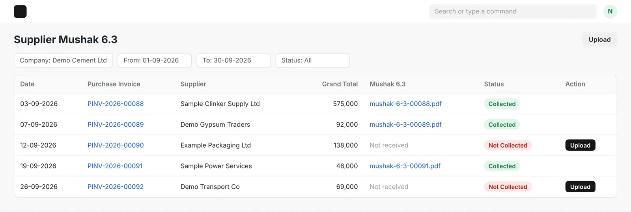Click the Supplier Mushak 6.3 page title

(65, 39)
